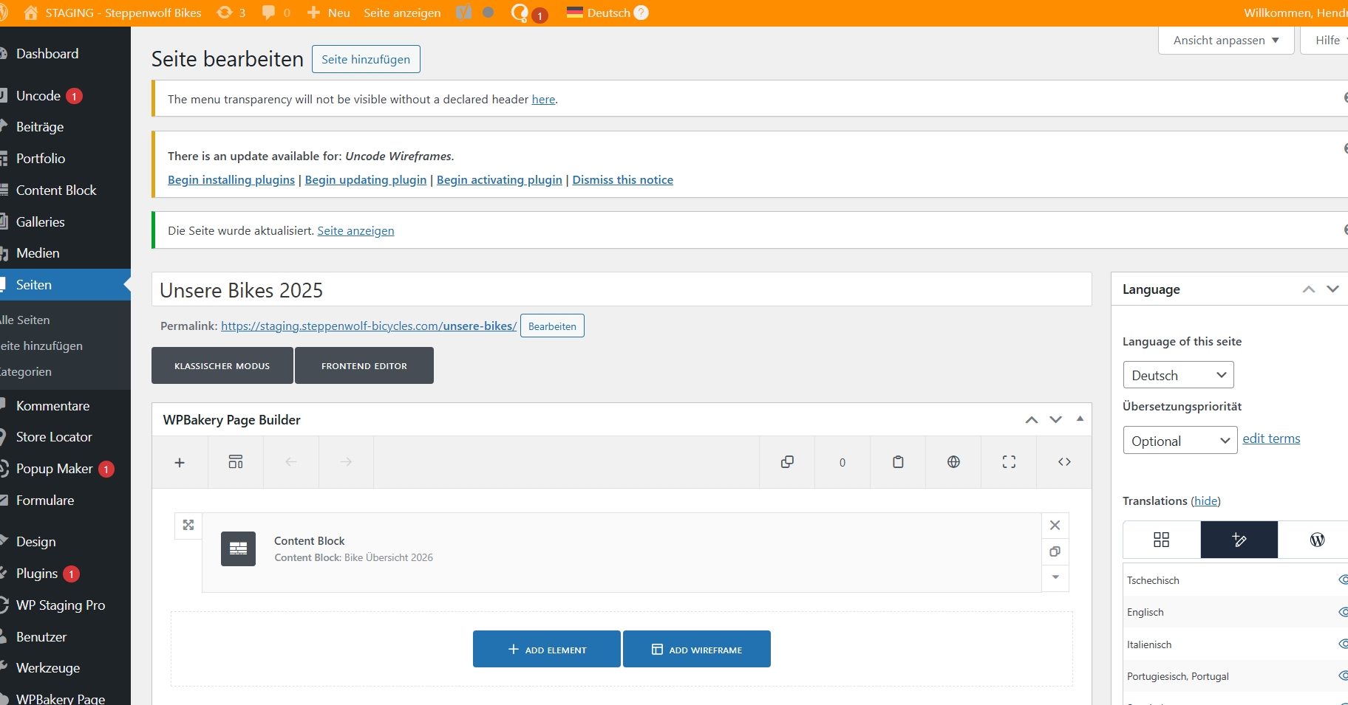Open the Deutsch language switcher in admin bar
1348x705 pixels.
click(x=599, y=13)
